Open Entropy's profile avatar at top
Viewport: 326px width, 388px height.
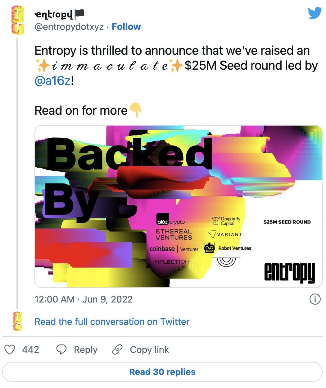(18, 20)
